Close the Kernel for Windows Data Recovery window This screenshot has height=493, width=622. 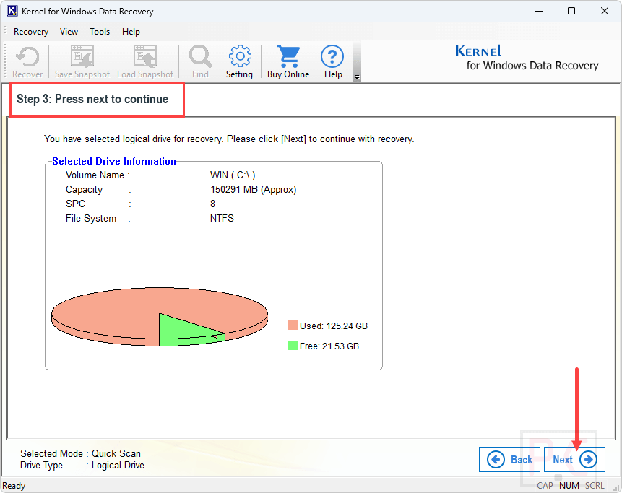(605, 11)
